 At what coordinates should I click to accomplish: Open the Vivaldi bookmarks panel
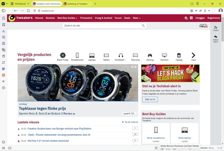tap(3, 18)
